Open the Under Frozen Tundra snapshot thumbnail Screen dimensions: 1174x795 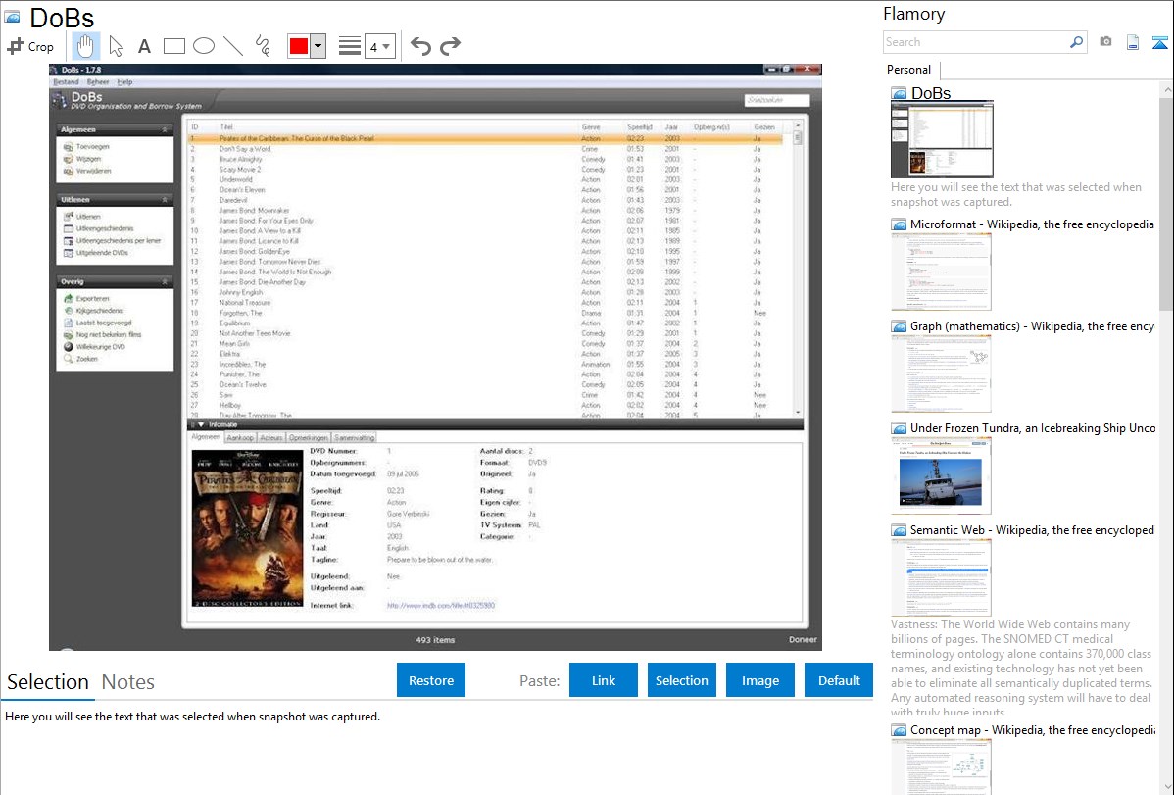click(941, 475)
